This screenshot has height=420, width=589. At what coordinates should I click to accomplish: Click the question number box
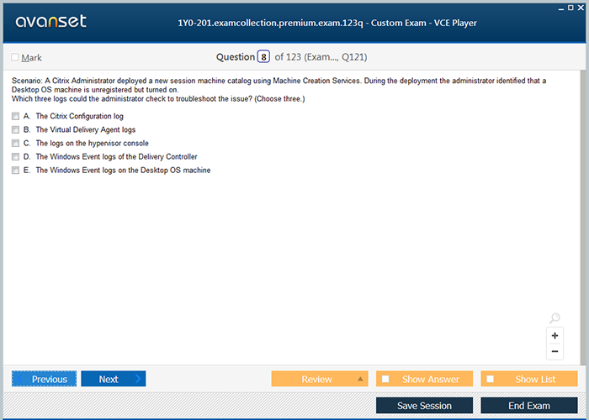pos(263,57)
